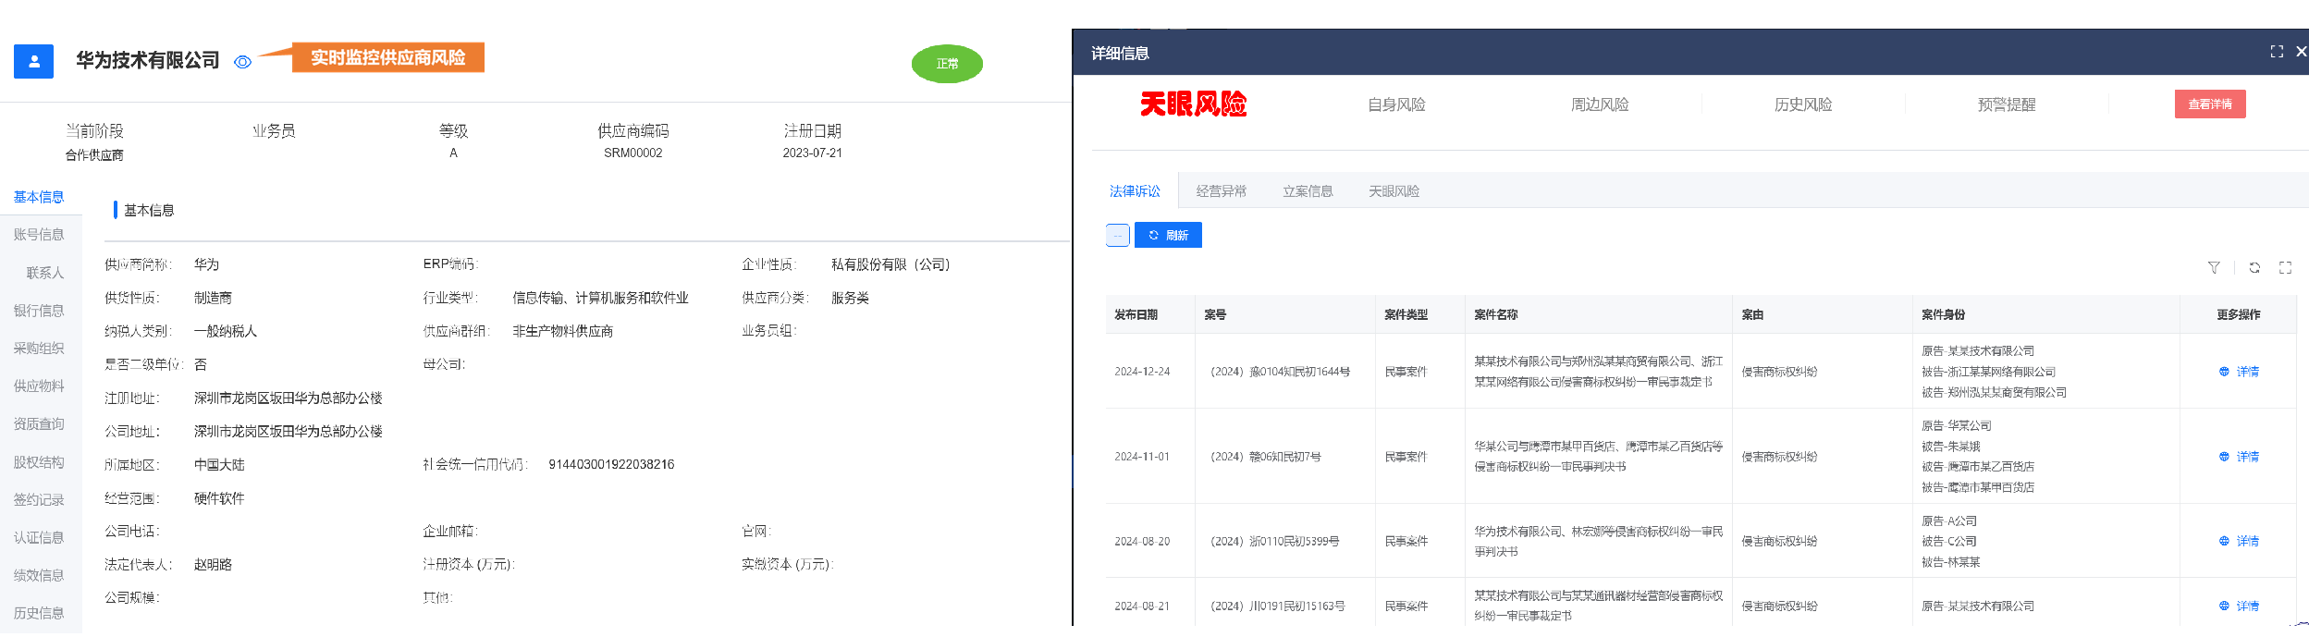
Task: Click the eye icon next to 华为技术有限公司
Action: click(x=242, y=62)
